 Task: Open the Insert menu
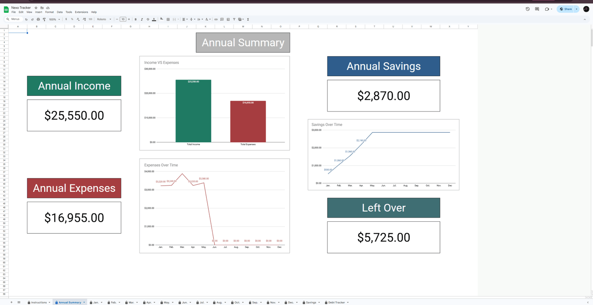39,12
